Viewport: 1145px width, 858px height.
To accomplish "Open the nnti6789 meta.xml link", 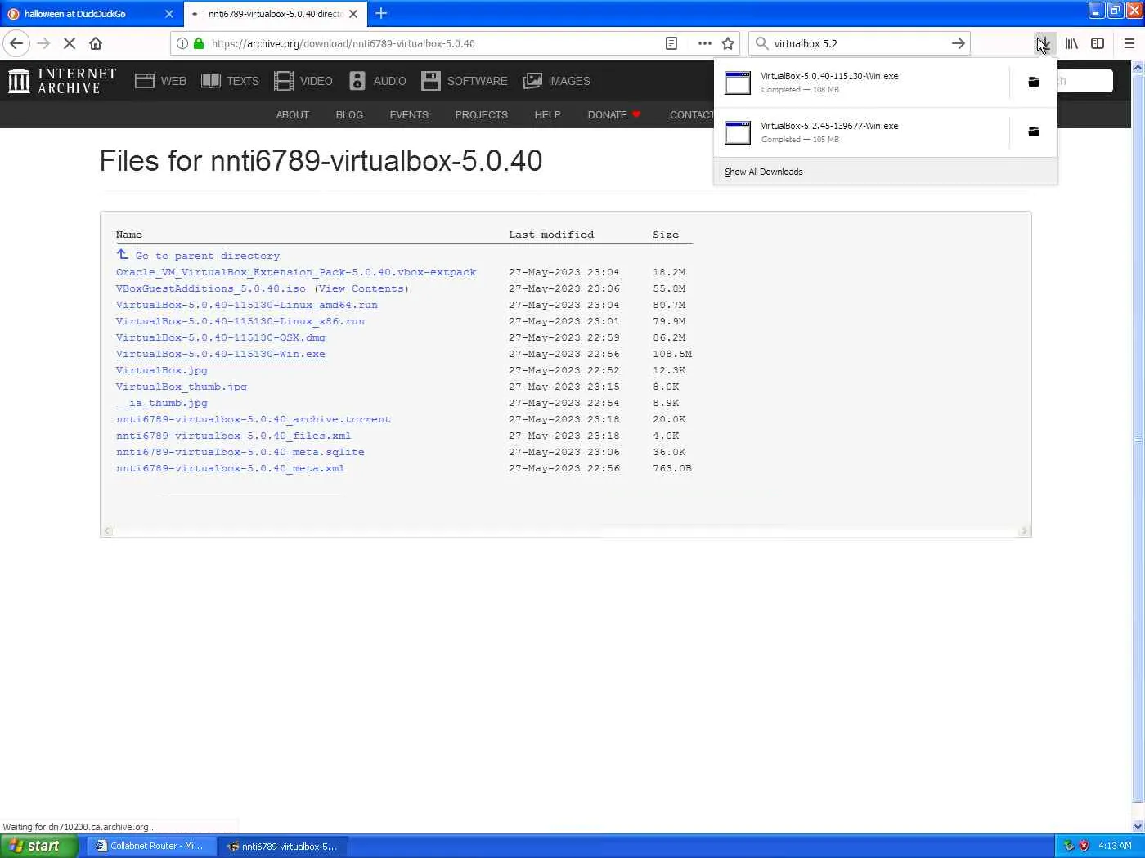I will click(231, 468).
